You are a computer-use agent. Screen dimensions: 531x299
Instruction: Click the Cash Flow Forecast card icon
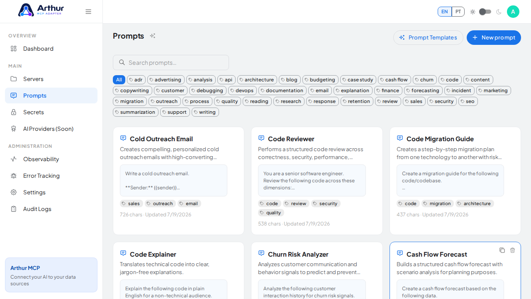pos(400,253)
